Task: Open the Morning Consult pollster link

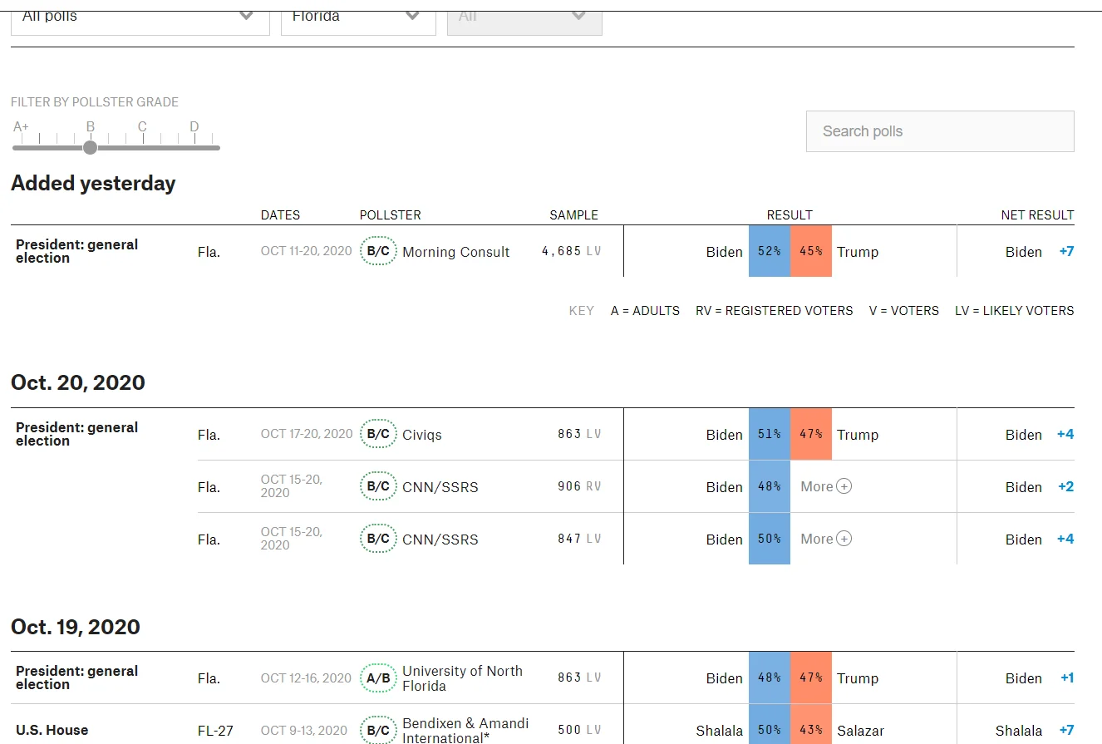Action: [455, 252]
